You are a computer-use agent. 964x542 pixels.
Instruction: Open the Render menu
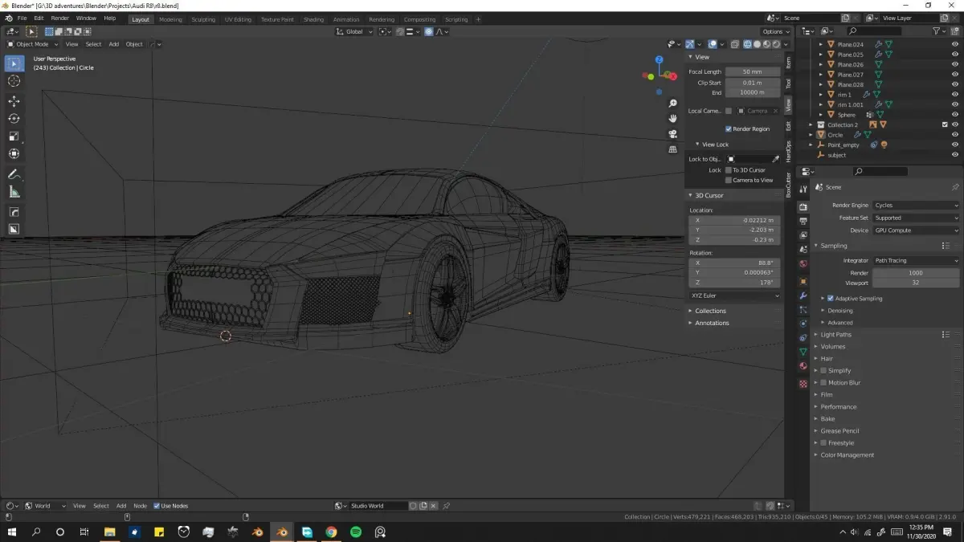60,18
